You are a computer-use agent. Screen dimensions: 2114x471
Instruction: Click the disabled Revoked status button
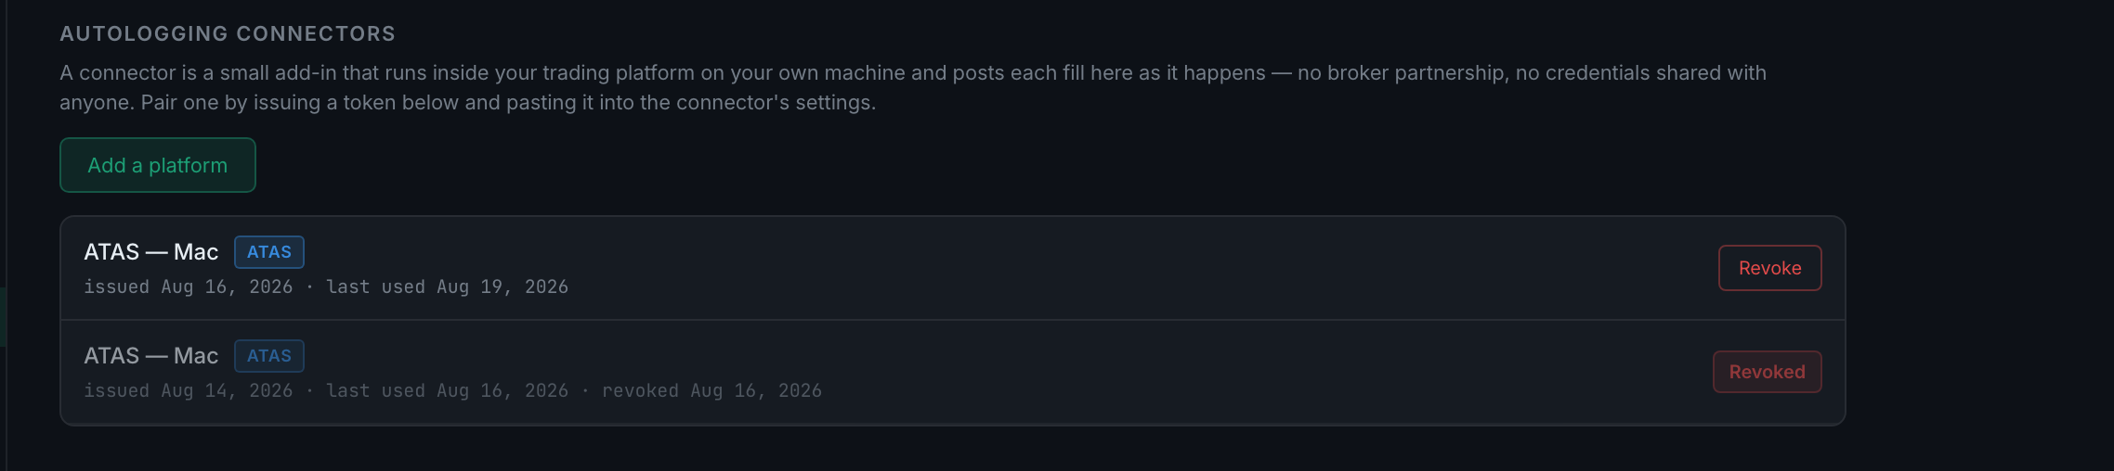point(1767,372)
